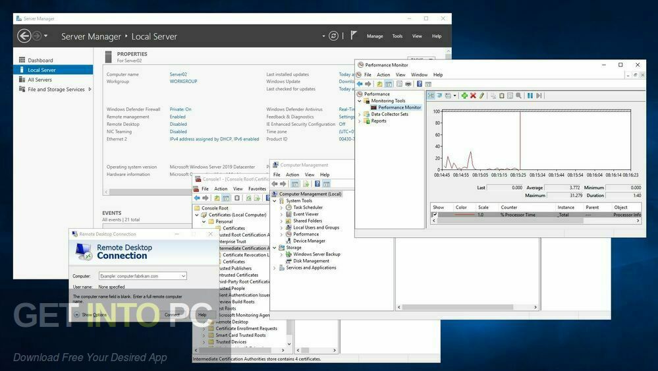Select Windows Server Backup in Computer Management
The image size is (658, 371).
click(317, 254)
